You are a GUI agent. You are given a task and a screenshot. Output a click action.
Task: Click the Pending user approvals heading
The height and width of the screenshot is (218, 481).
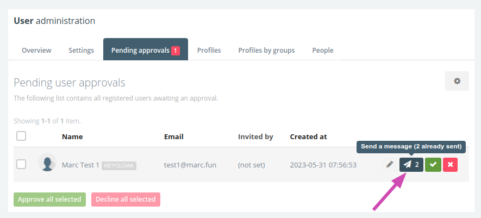[x=70, y=83]
